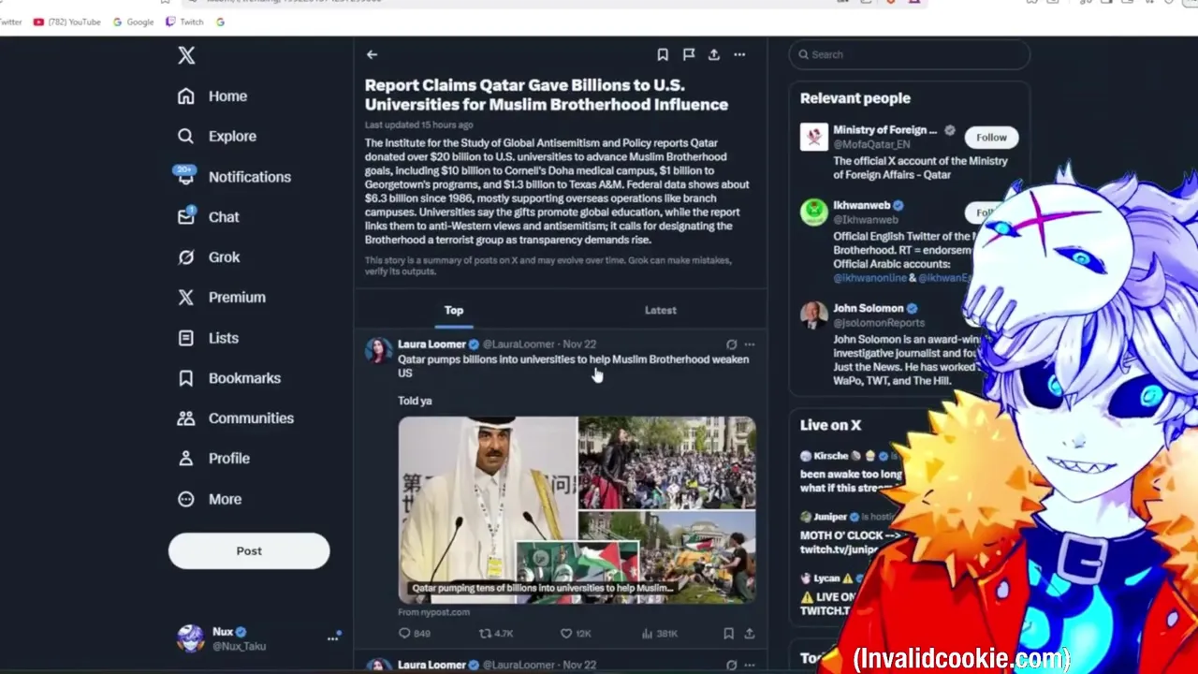Share the story using top share icon

714,54
